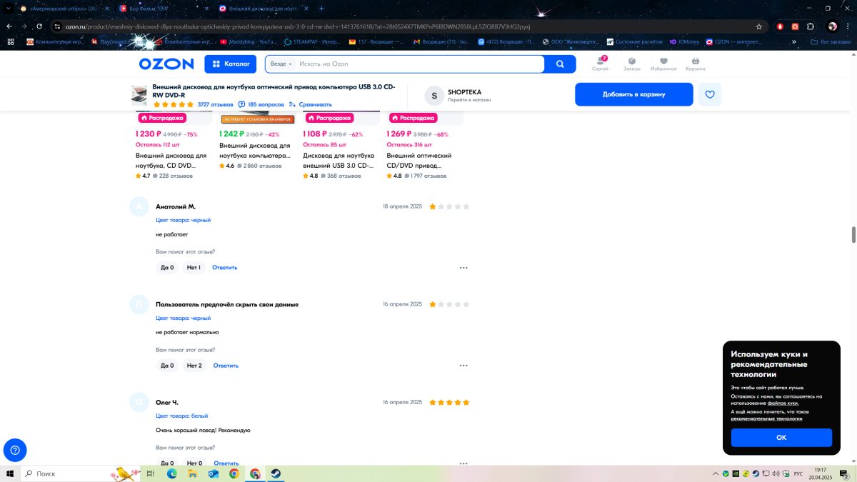Click the page vertical scrollbar thumb

click(x=853, y=235)
